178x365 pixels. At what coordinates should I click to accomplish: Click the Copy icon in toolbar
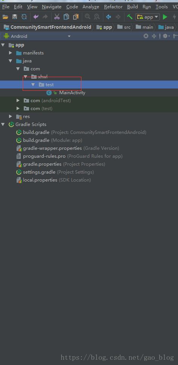66,17
